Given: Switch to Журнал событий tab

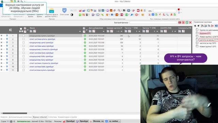Looking at the screenshot, I should (x=40, y=117).
